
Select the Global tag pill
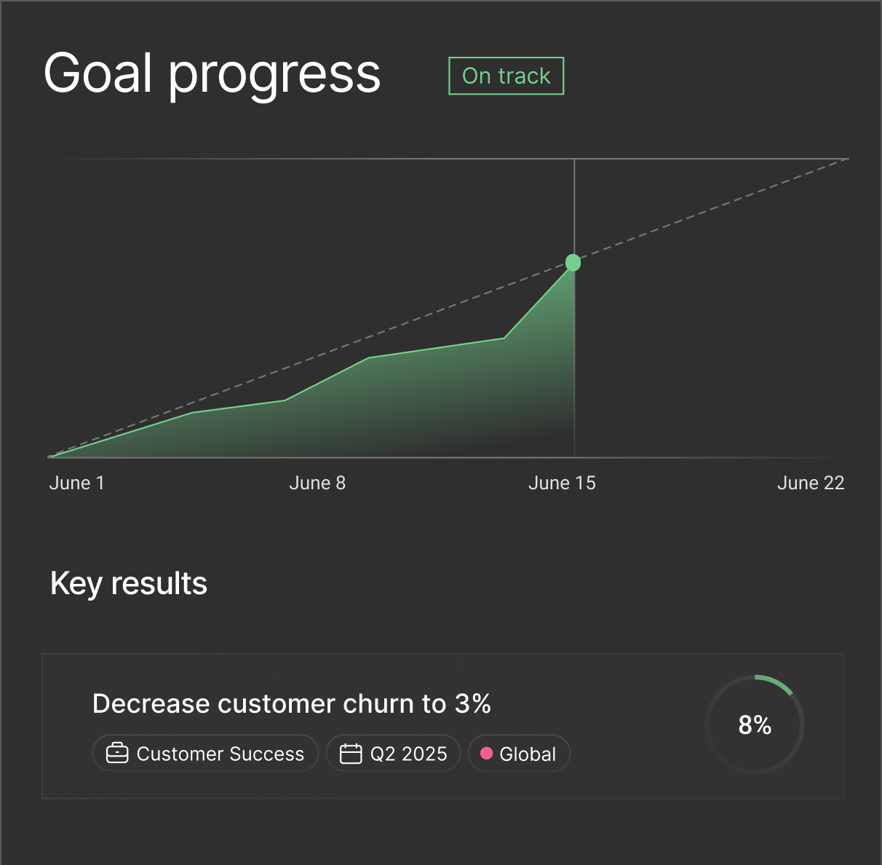pos(519,753)
